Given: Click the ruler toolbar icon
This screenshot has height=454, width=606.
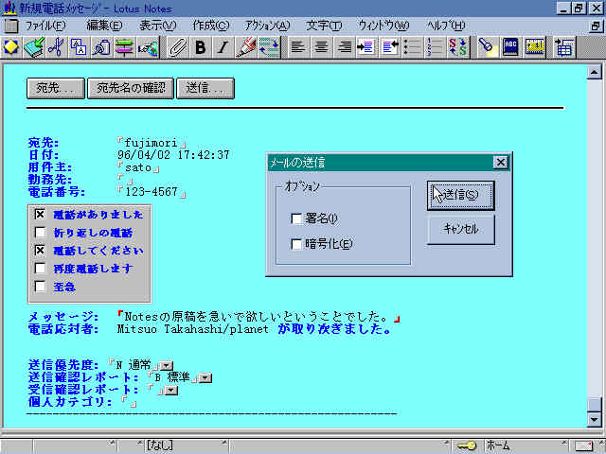Looking at the screenshot, I should point(124,47).
